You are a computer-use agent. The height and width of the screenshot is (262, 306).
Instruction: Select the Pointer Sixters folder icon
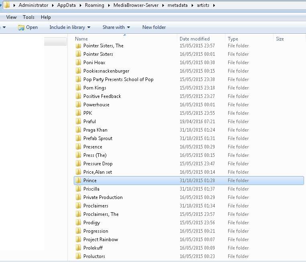78,54
